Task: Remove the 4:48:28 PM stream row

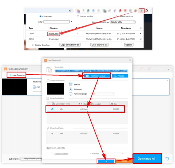Action: pyautogui.click(x=141, y=34)
